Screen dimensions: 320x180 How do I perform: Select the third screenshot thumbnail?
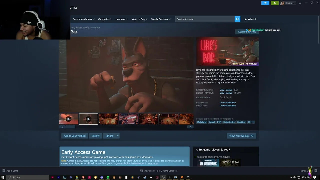(x=109, y=119)
